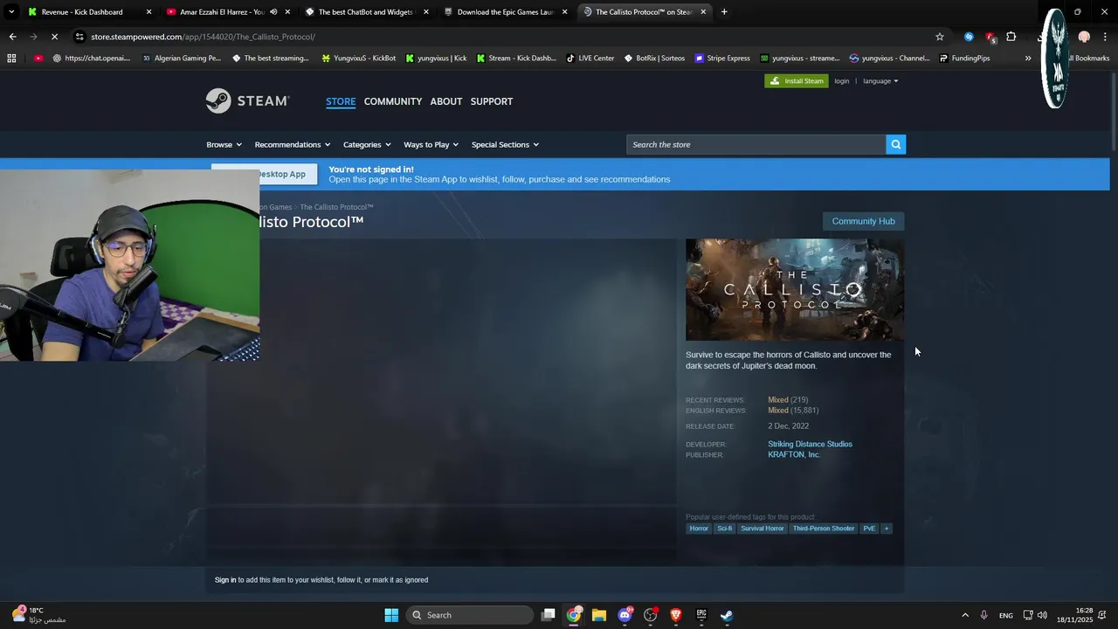This screenshot has width=1118, height=629.
Task: Open the Stripe Express bookmark
Action: click(x=722, y=59)
